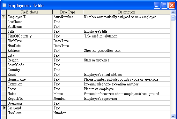Select the row selector beside LastName
177x119 pixels.
pyautogui.click(x=4, y=21)
